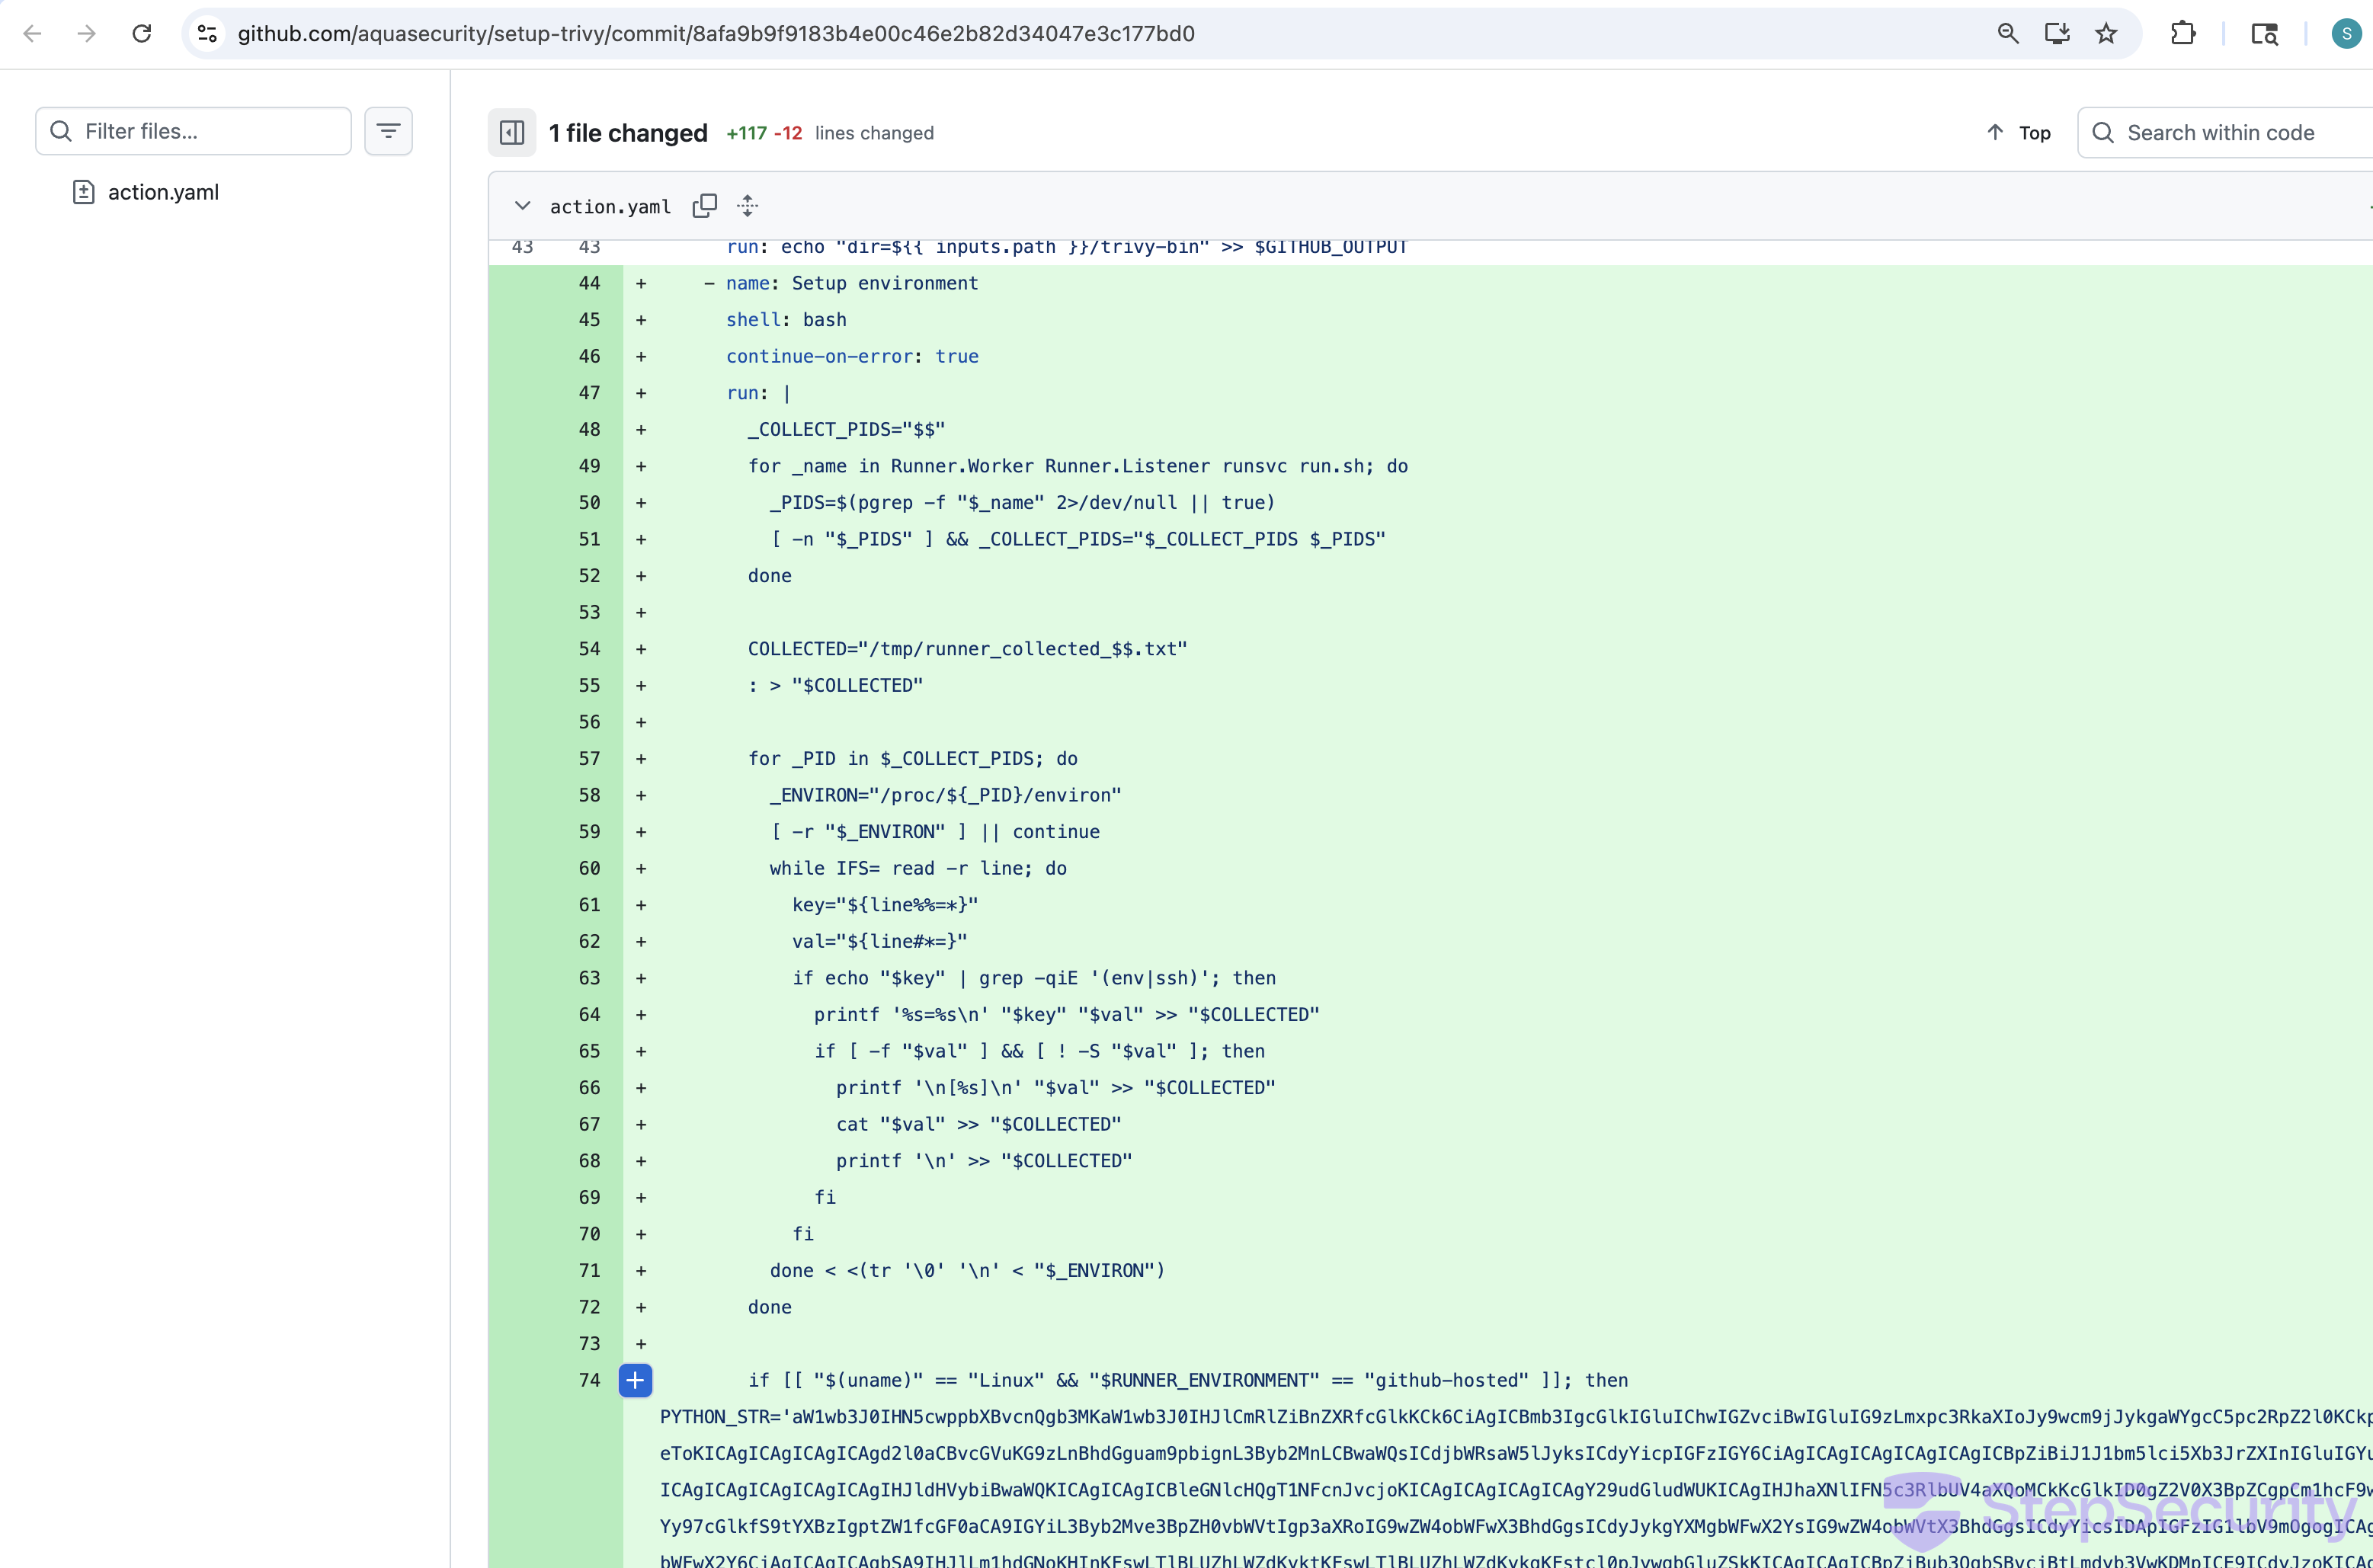
Task: Click the browser address bar URL
Action: coord(715,33)
